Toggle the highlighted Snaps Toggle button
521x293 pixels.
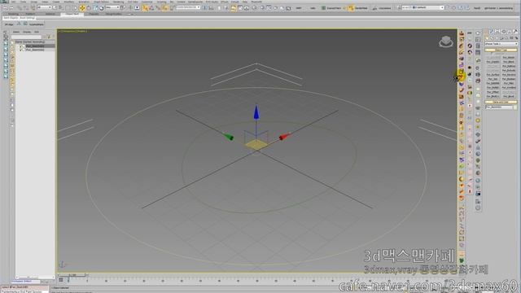145,7
